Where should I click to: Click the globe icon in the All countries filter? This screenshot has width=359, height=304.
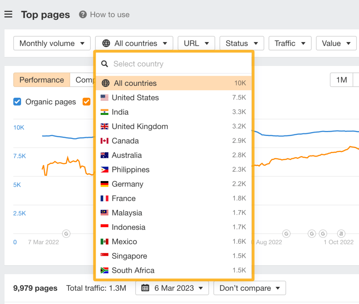[107, 43]
